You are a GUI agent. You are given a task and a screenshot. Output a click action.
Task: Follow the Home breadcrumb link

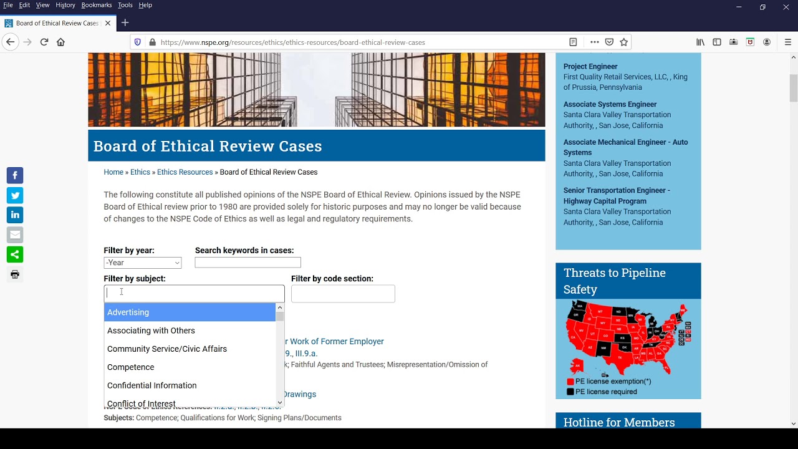pos(113,172)
